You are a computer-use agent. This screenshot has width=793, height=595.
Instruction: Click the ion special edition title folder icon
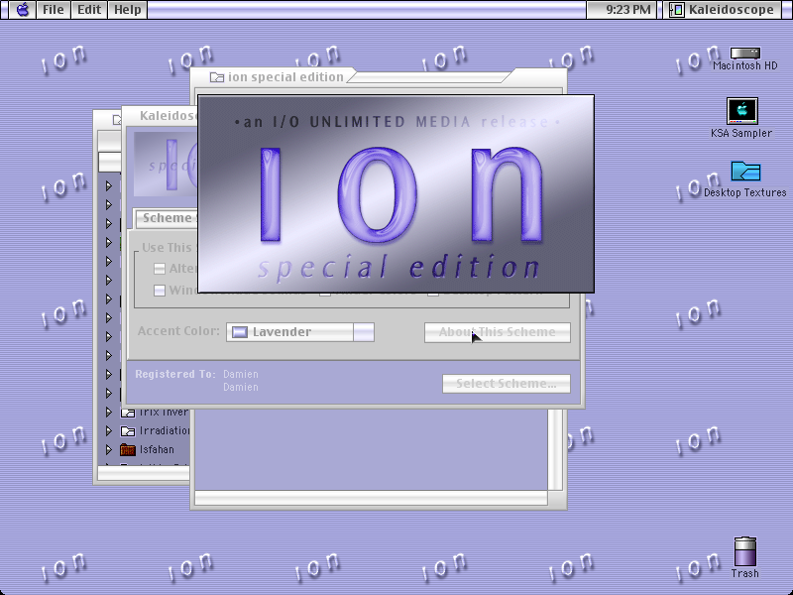click(217, 77)
